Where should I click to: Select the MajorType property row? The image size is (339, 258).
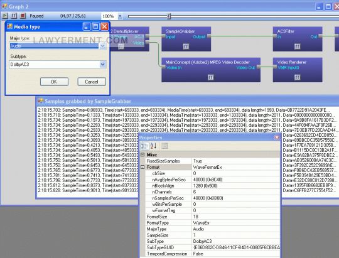click(x=213, y=228)
